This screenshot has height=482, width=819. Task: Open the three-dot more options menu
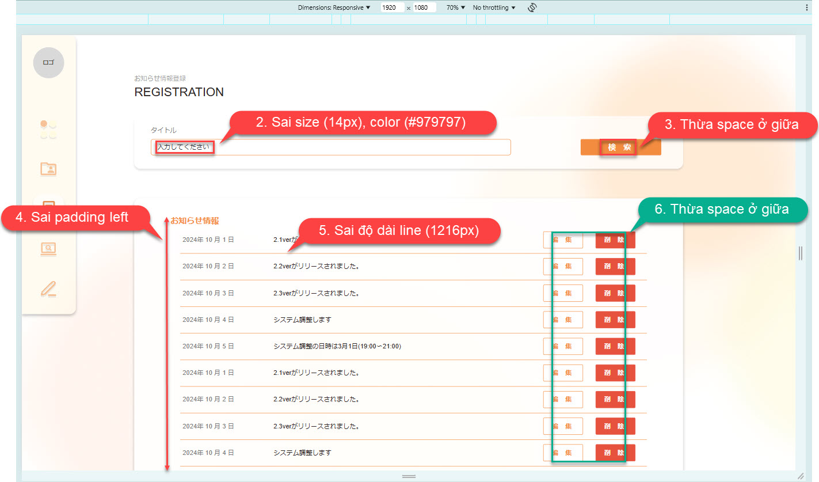(x=807, y=7)
